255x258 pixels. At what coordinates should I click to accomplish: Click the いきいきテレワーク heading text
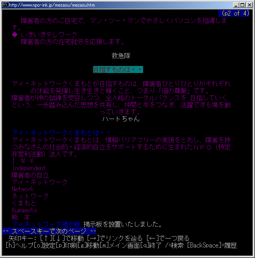coord(49,35)
